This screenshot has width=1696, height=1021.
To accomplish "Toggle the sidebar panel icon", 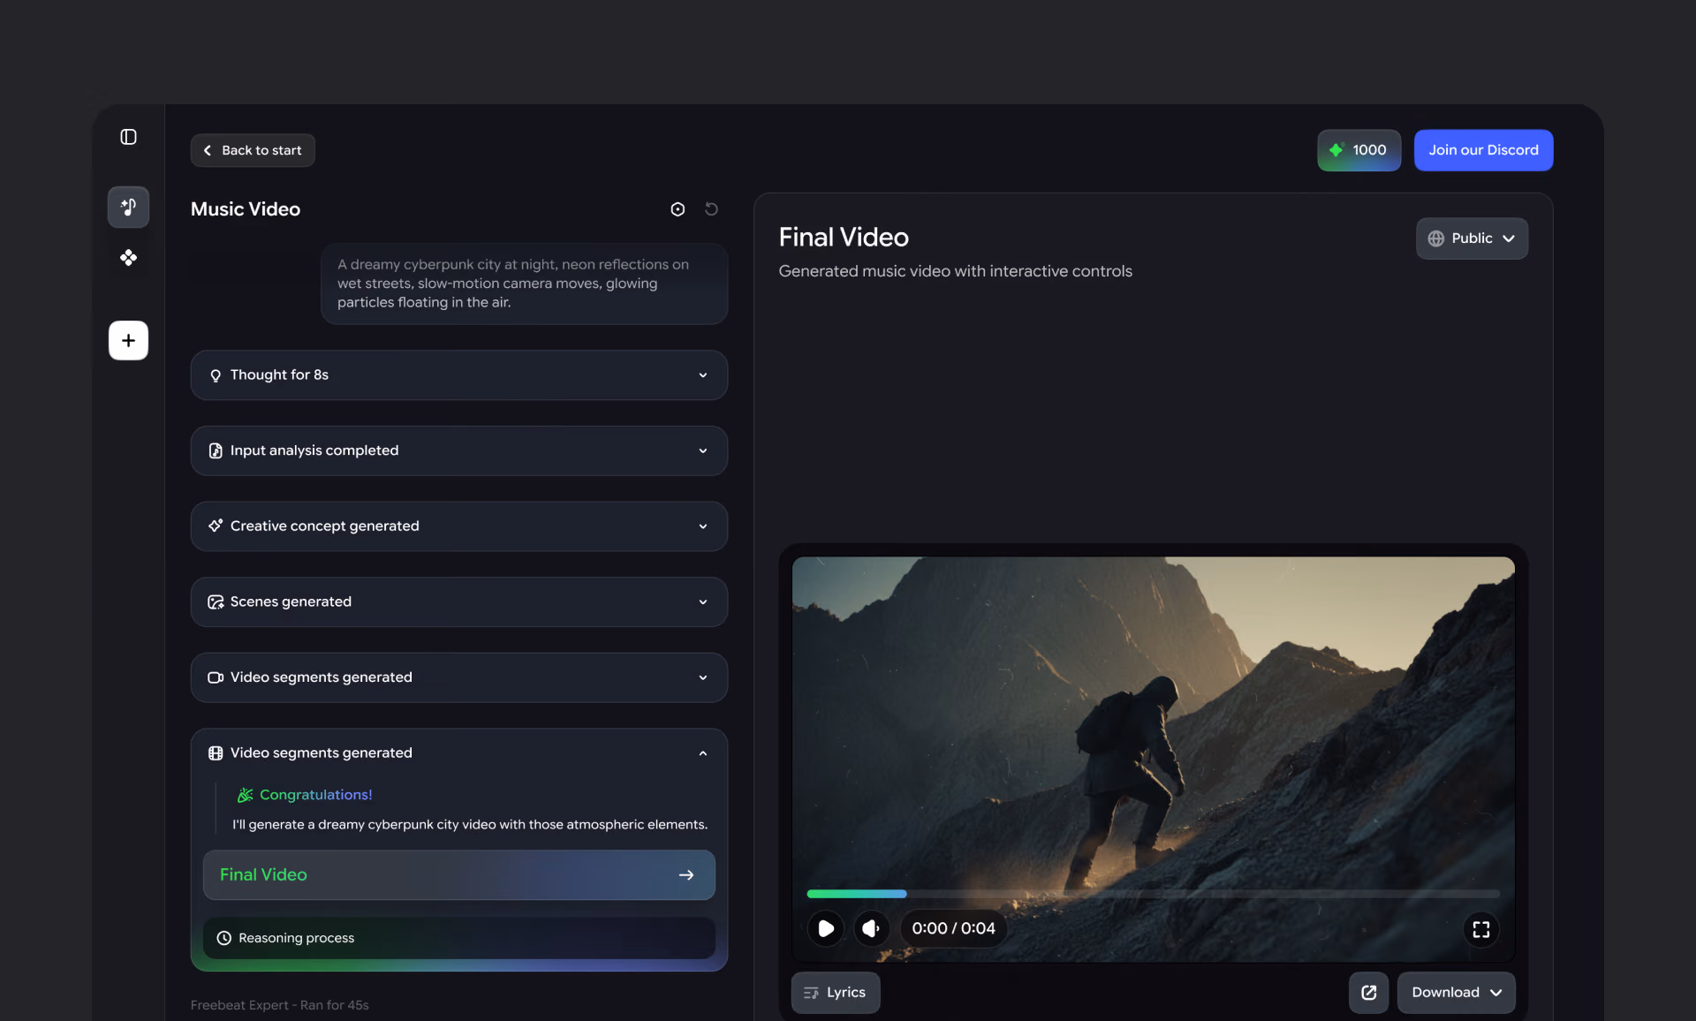I will pos(128,137).
